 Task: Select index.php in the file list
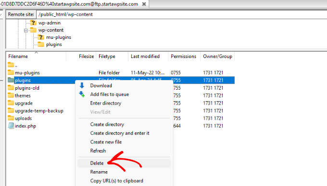(x=25, y=126)
